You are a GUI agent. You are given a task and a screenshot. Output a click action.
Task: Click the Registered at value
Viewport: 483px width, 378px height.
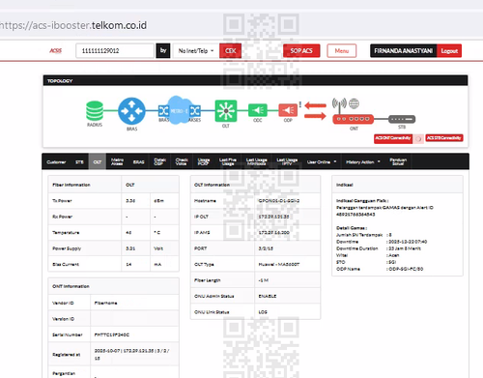click(131, 354)
